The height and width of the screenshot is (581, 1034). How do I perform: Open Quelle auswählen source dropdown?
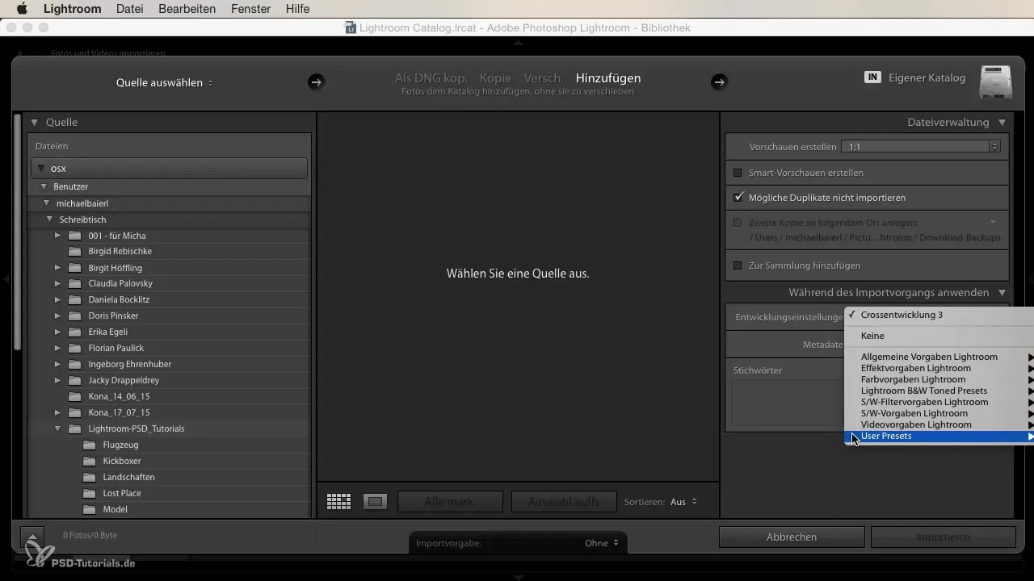pos(164,82)
